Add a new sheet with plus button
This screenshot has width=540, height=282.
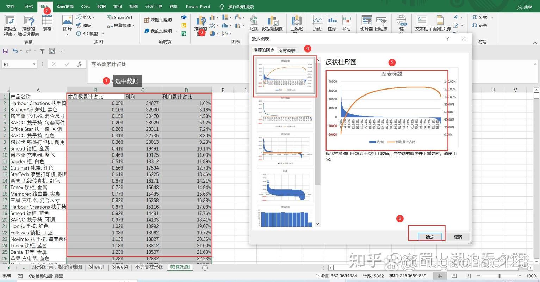pyautogui.click(x=205, y=268)
